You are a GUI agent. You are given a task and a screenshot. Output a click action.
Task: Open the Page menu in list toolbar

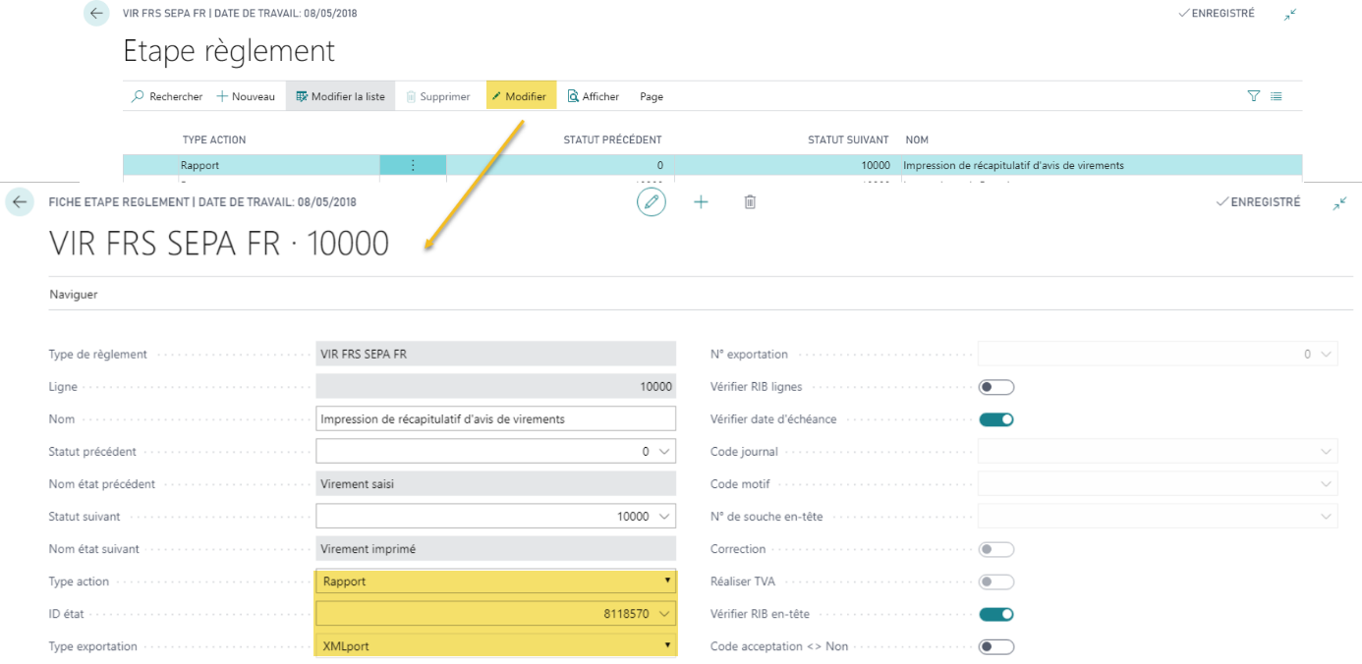point(651,96)
